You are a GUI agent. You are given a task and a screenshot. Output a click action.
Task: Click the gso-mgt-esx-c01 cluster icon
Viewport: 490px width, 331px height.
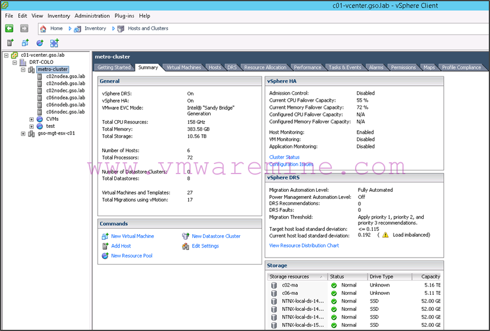point(31,133)
